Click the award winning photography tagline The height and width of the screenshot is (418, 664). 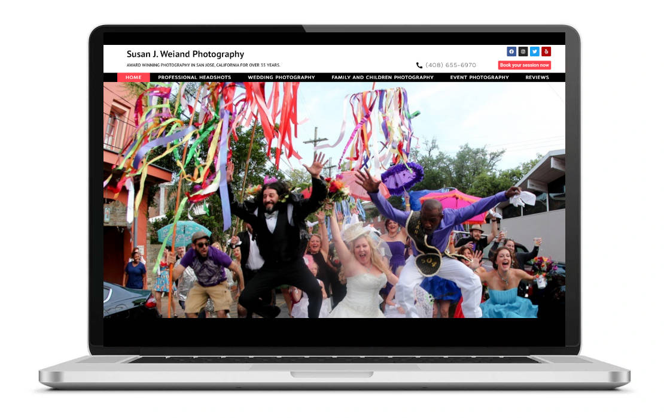[x=203, y=65]
